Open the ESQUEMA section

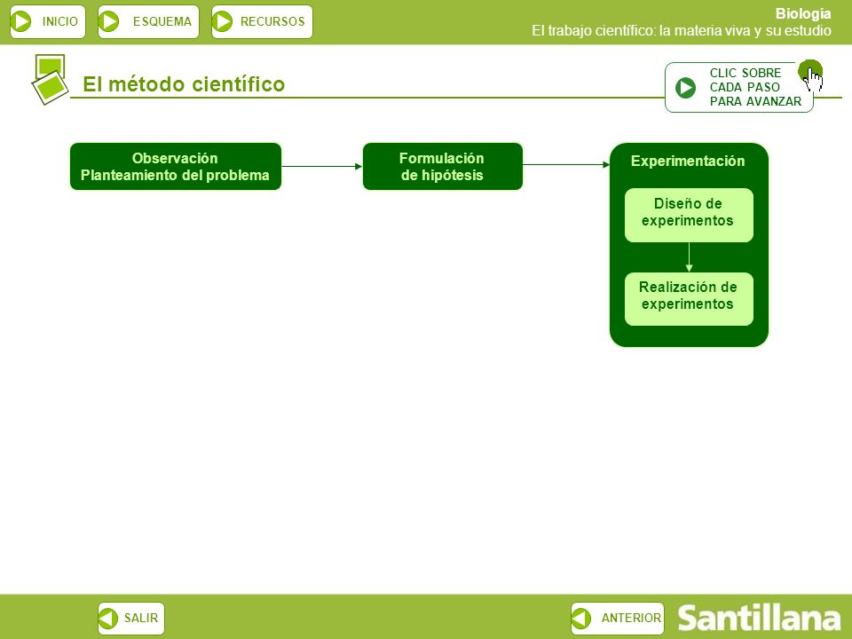coord(148,21)
